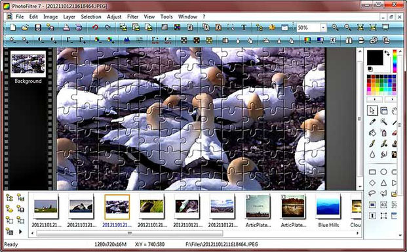Click the Histogram icon
This screenshot has height=252, width=407.
[x=126, y=40]
